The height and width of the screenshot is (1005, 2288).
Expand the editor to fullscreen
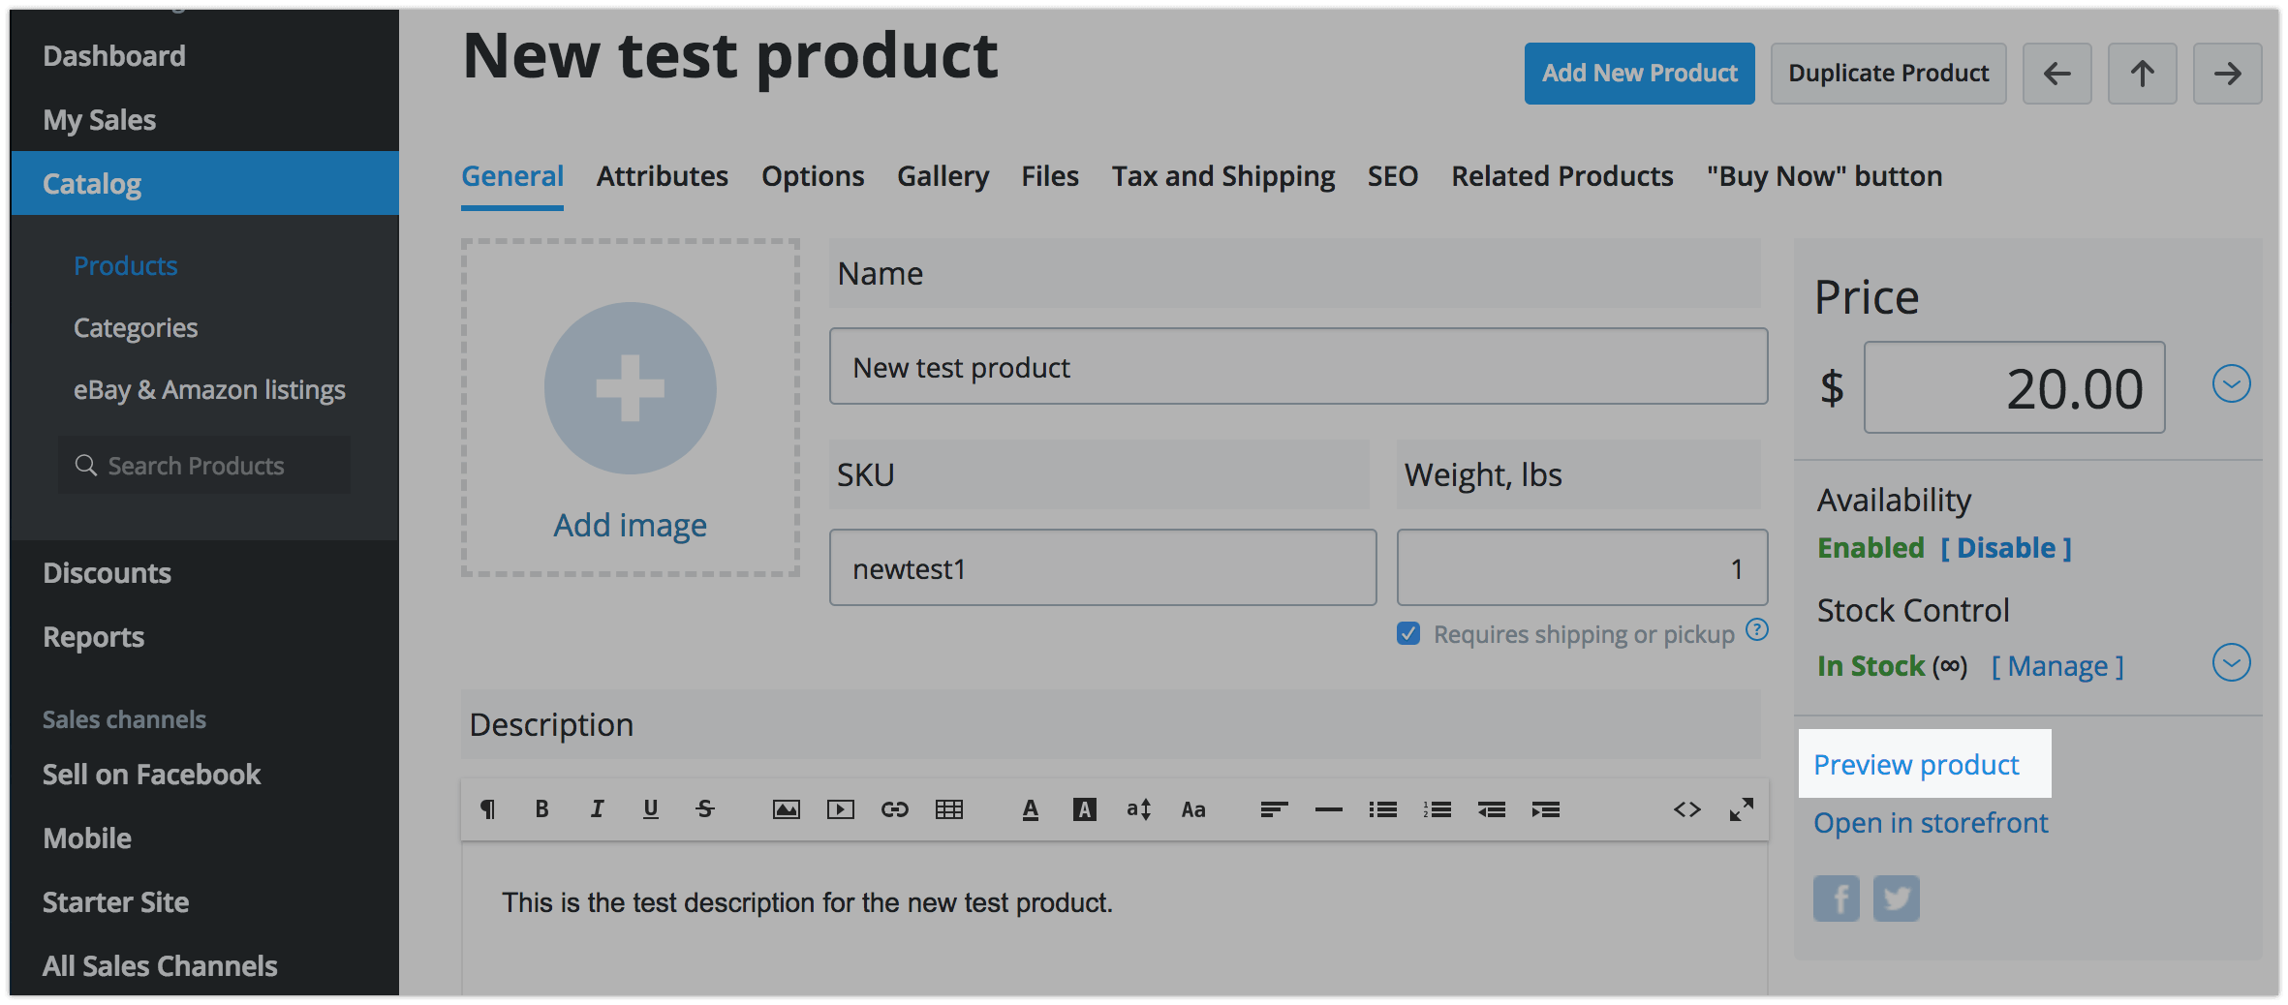click(x=1741, y=809)
